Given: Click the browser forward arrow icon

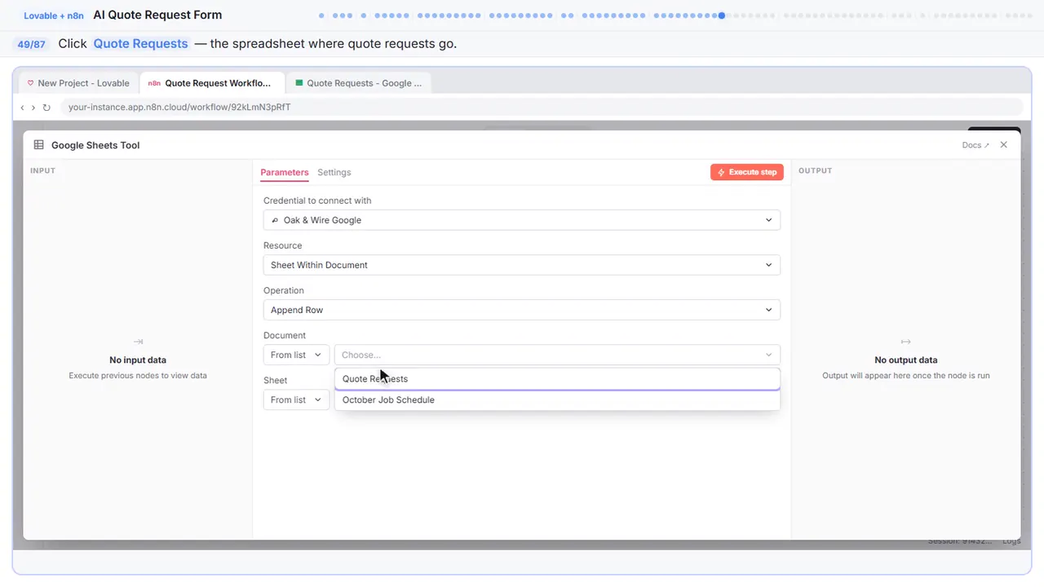Looking at the screenshot, I should [33, 107].
